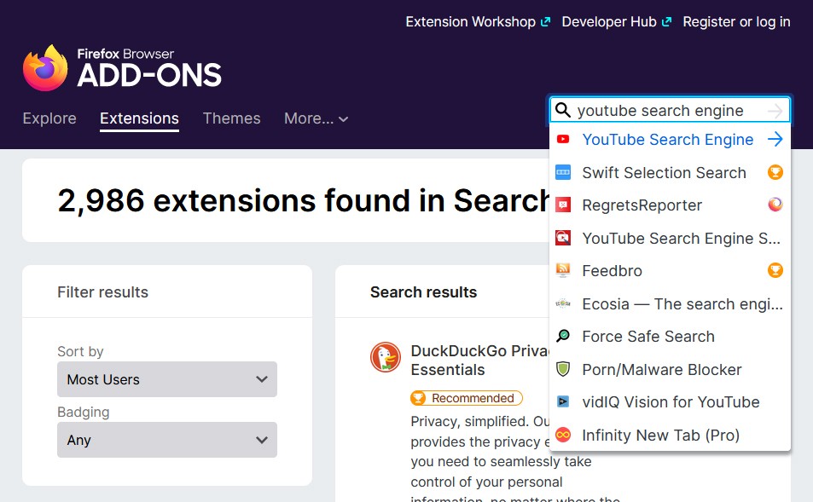The image size is (813, 502).
Task: Click the arrow beside YouTube Search Engine suggestion
Action: (775, 139)
